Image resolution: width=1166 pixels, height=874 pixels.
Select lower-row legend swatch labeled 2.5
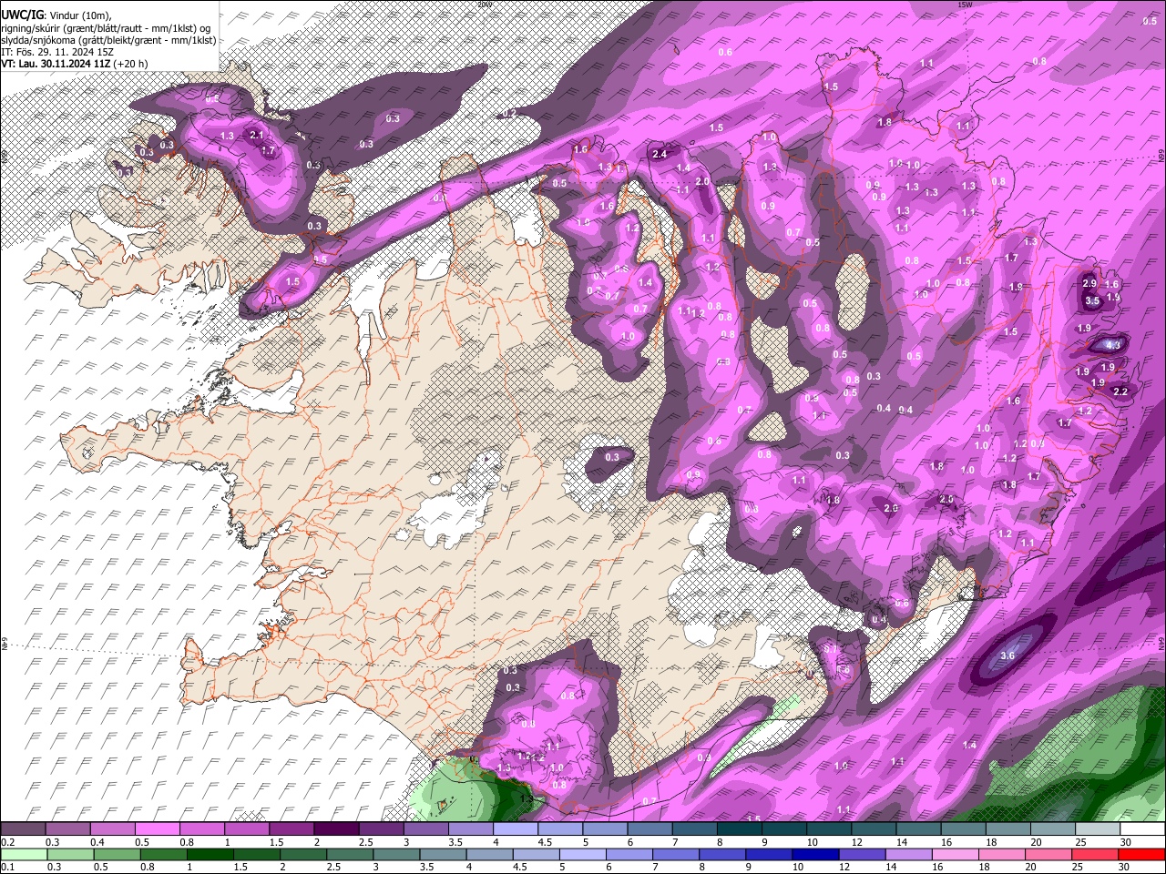point(350,854)
